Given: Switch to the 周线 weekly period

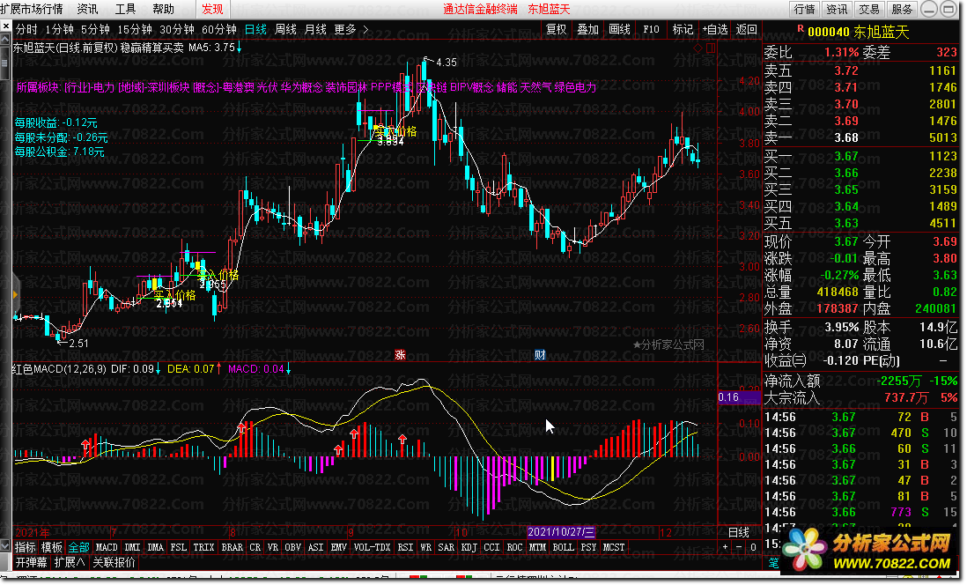Looking at the screenshot, I should pyautogui.click(x=285, y=29).
